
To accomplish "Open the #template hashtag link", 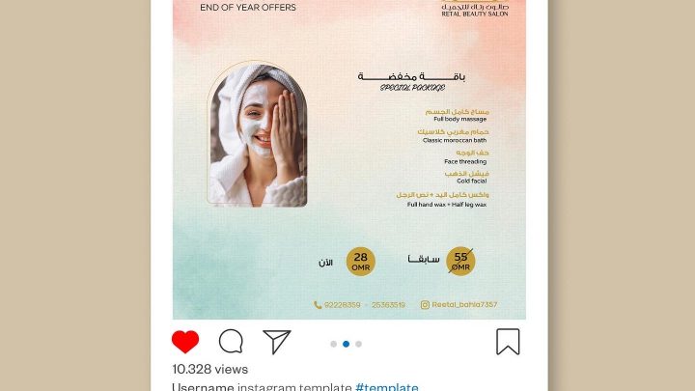I will (x=386, y=386).
